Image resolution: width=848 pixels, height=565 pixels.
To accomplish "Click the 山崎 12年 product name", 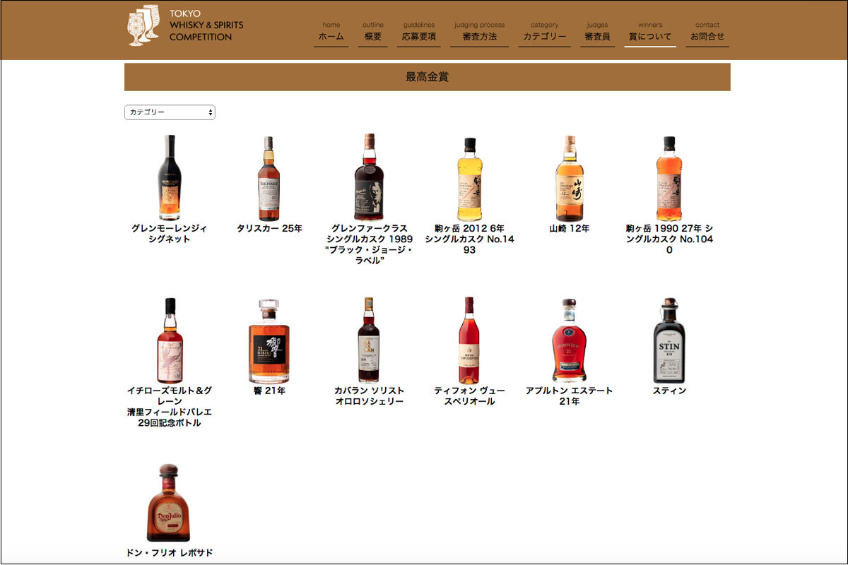I will coord(570,228).
